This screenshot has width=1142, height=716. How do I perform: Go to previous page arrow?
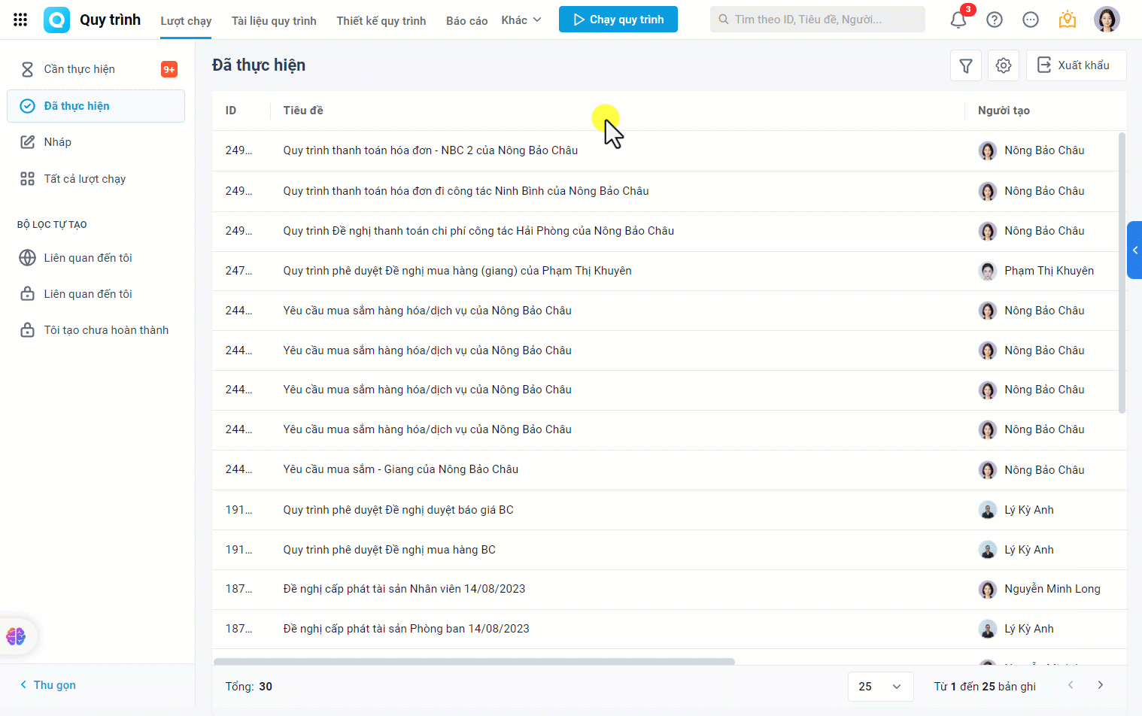1071,685
